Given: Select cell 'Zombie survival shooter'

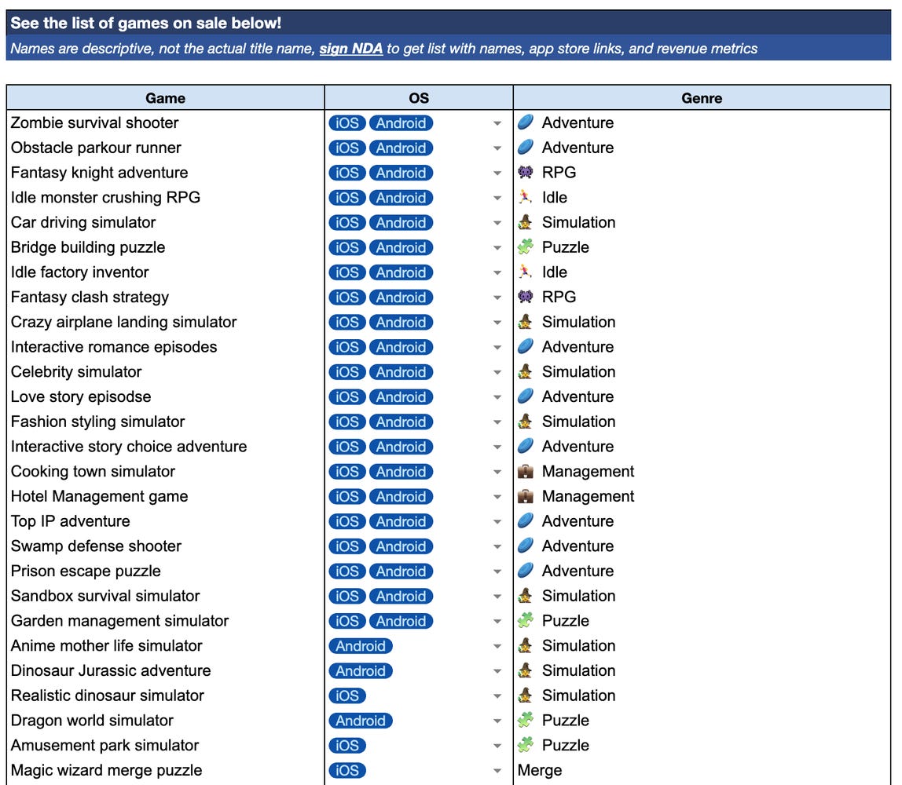Looking at the screenshot, I should pyautogui.click(x=166, y=123).
